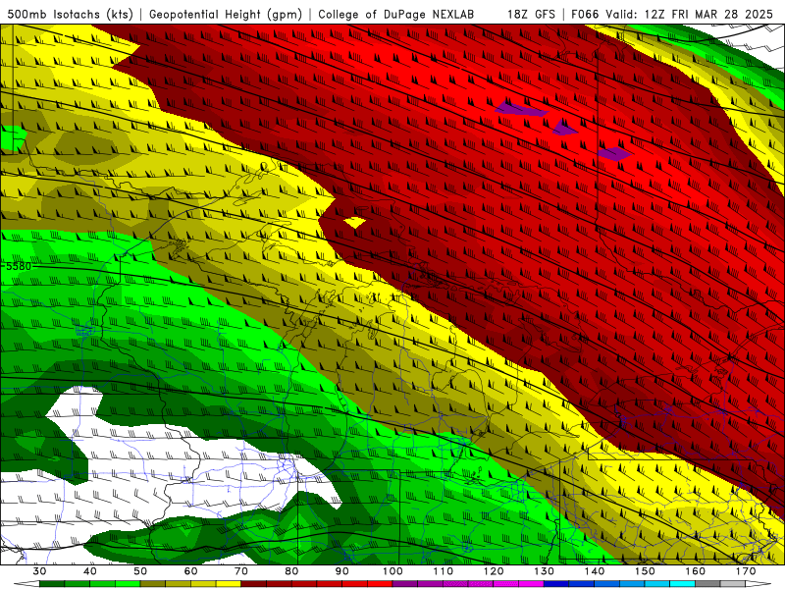Click the '500mb Isotachs (kts)' title text

(x=70, y=14)
